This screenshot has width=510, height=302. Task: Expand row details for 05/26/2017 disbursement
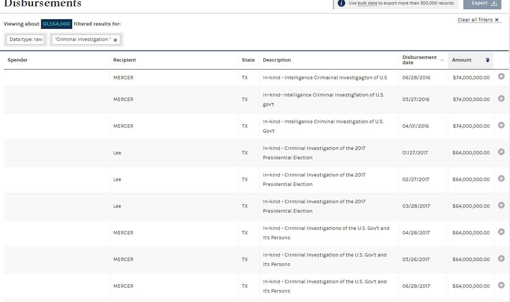pos(501,259)
